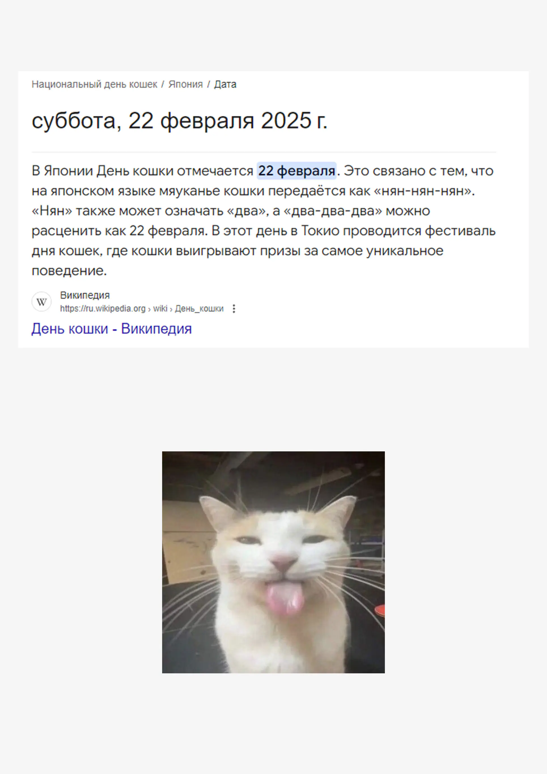Click the heading "суббота, 22 февраля 2025 г."
This screenshot has width=547, height=774.
click(x=180, y=121)
